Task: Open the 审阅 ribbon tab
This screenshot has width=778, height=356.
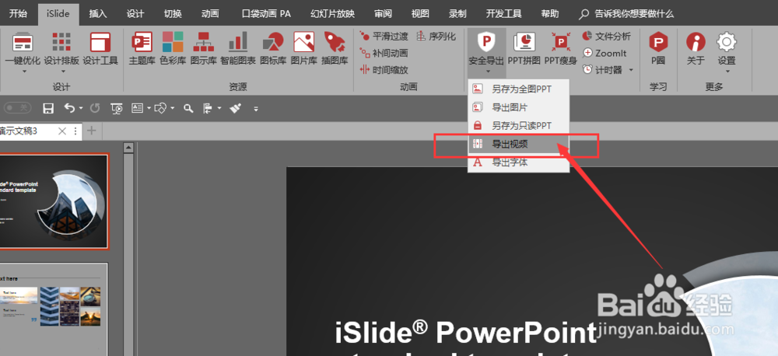Action: coord(383,13)
